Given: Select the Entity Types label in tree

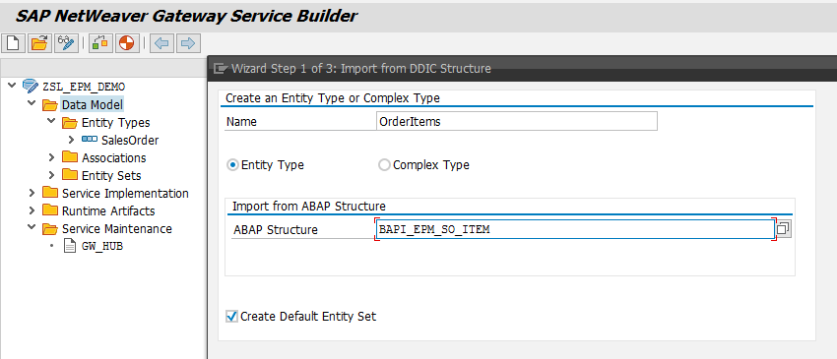Looking at the screenshot, I should [116, 123].
